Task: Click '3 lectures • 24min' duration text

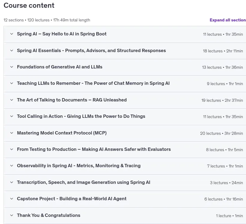Action: (226, 183)
